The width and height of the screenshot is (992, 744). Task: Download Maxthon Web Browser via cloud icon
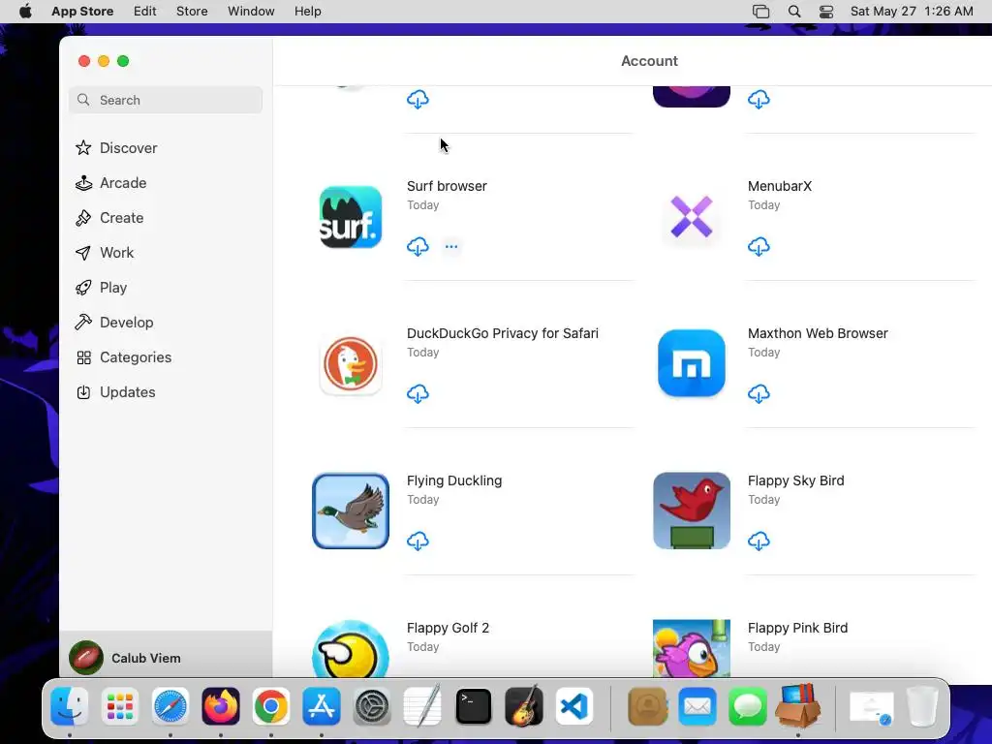[x=759, y=393]
